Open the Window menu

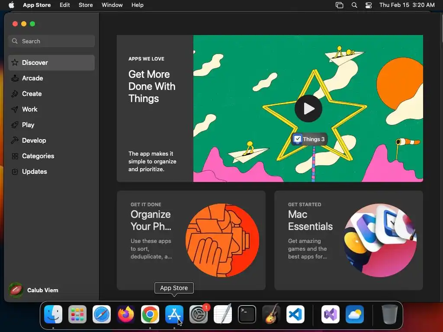coord(112,5)
